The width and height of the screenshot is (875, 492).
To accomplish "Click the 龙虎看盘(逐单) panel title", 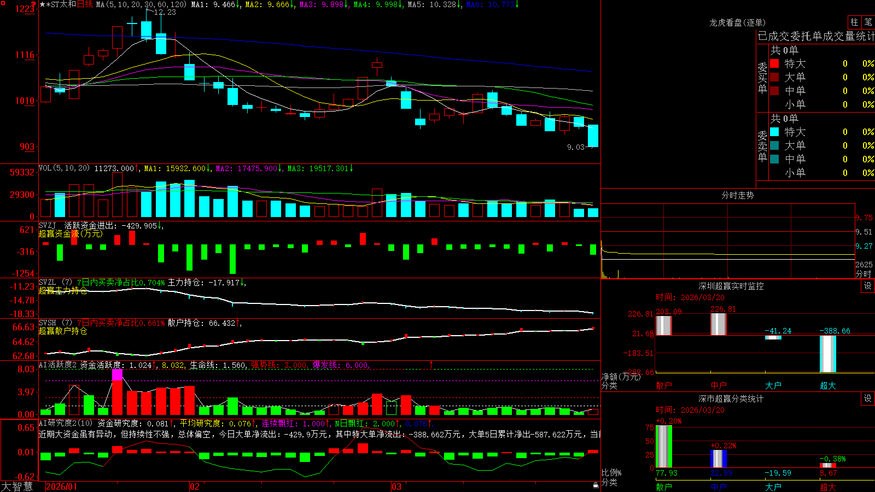I will point(737,22).
